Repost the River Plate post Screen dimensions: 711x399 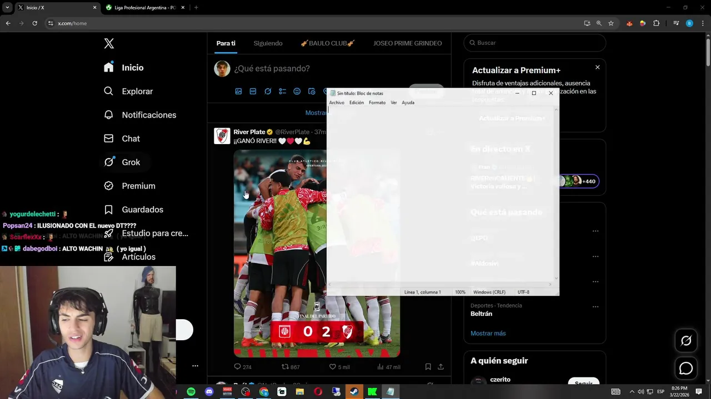tap(291, 367)
